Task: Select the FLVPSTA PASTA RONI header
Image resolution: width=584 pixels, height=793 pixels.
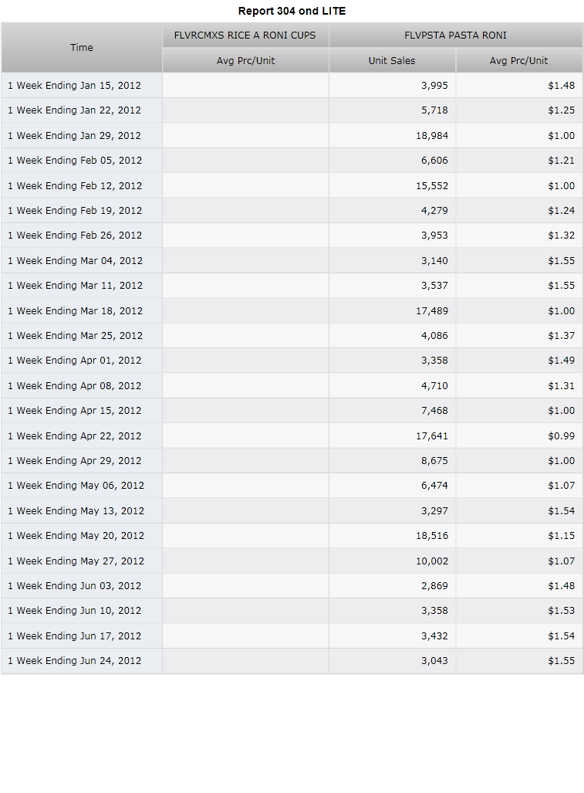Action: (x=456, y=36)
